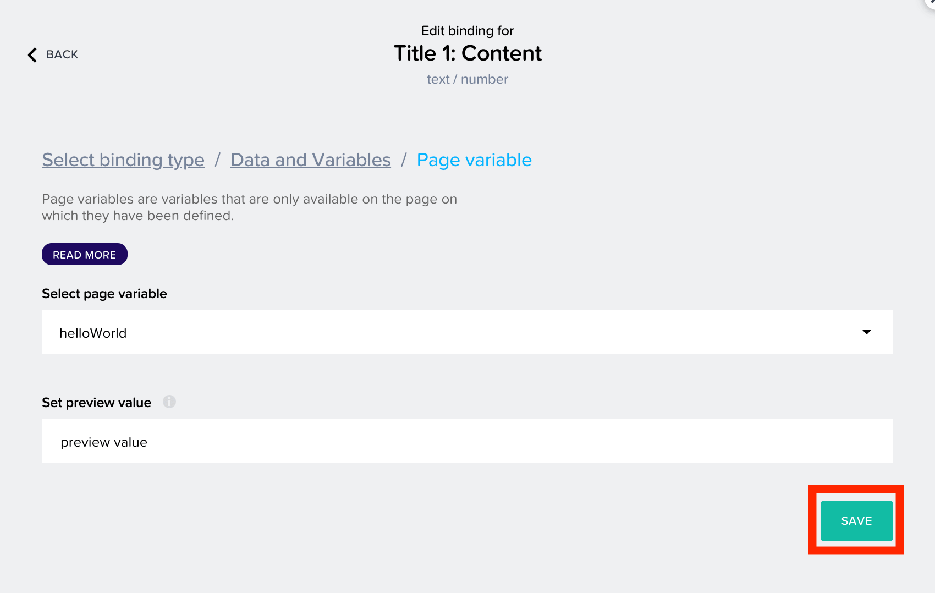Focus the preview value input field
Image resolution: width=935 pixels, height=593 pixels.
coord(468,441)
